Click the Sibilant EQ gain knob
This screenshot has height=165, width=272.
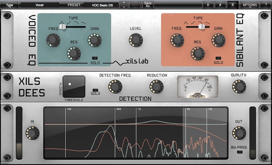click(x=218, y=40)
